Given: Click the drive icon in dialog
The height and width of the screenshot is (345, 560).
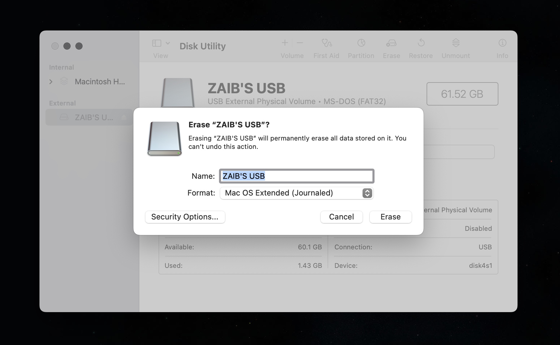Looking at the screenshot, I should pyautogui.click(x=164, y=139).
